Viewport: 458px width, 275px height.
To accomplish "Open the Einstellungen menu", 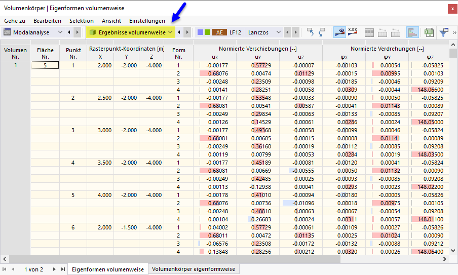I will point(147,21).
